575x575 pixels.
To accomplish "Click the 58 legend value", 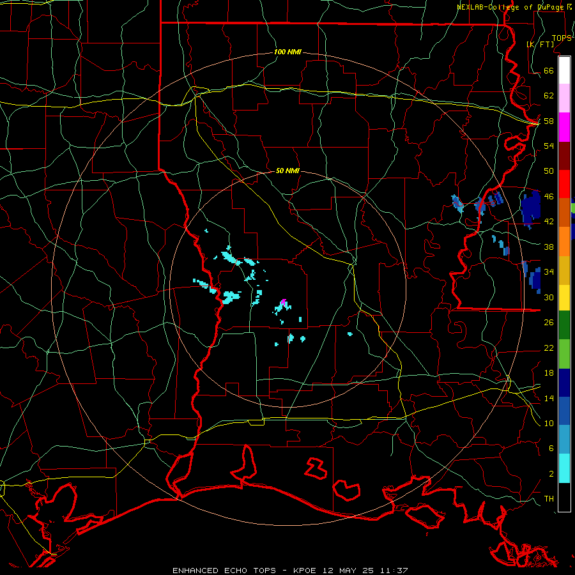I will point(549,121).
